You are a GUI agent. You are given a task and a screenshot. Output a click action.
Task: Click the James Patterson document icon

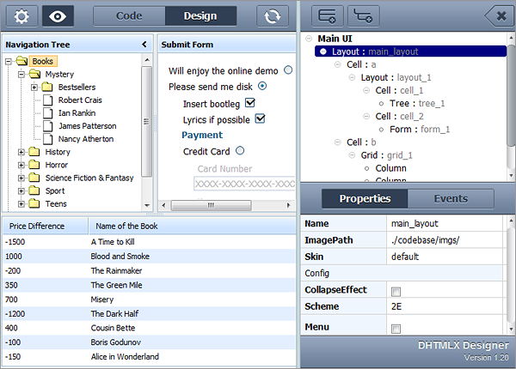[47, 126]
